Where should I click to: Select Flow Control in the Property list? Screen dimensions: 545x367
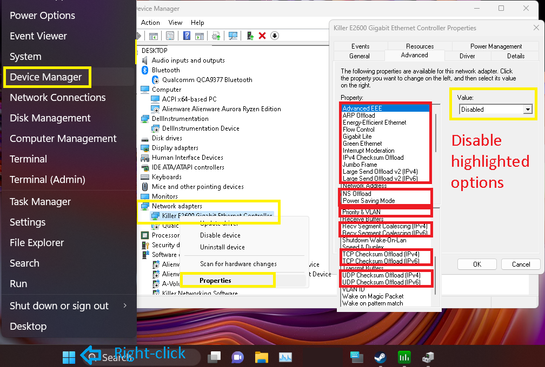[358, 130]
